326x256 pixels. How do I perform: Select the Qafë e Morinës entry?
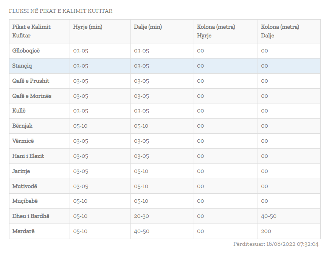tap(32, 96)
